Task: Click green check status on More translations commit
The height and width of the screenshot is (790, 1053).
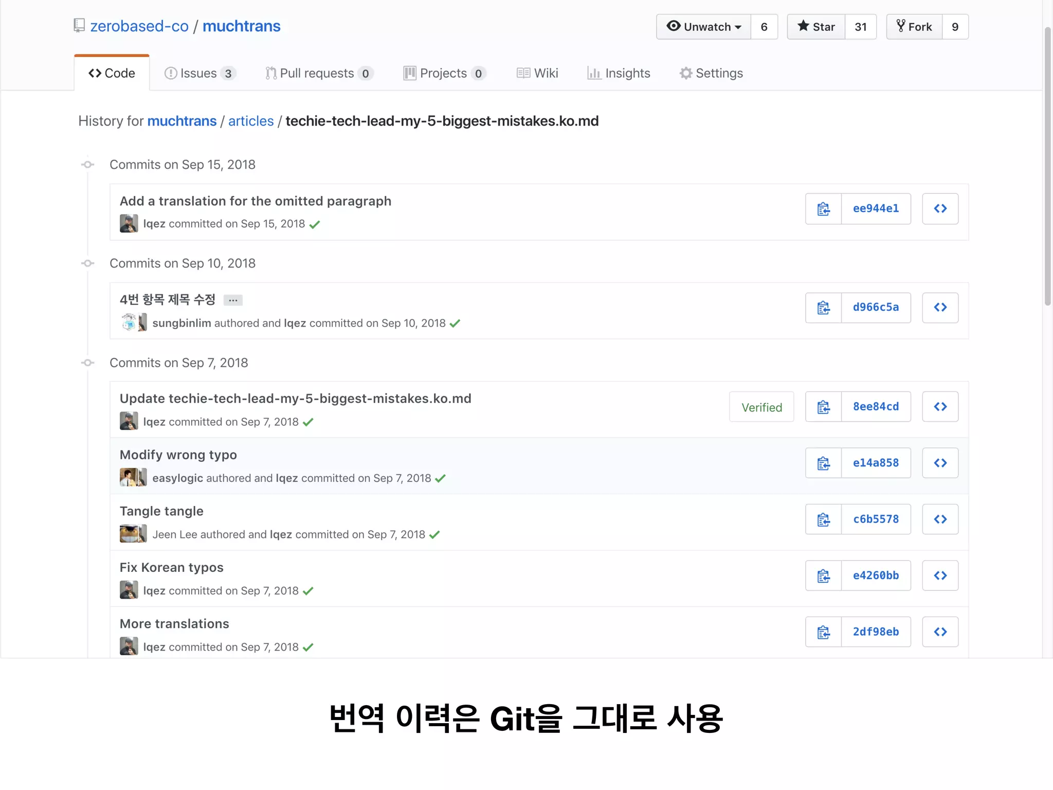Action: (308, 648)
